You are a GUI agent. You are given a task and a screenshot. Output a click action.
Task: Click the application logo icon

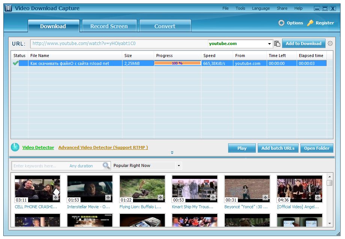click(9, 8)
